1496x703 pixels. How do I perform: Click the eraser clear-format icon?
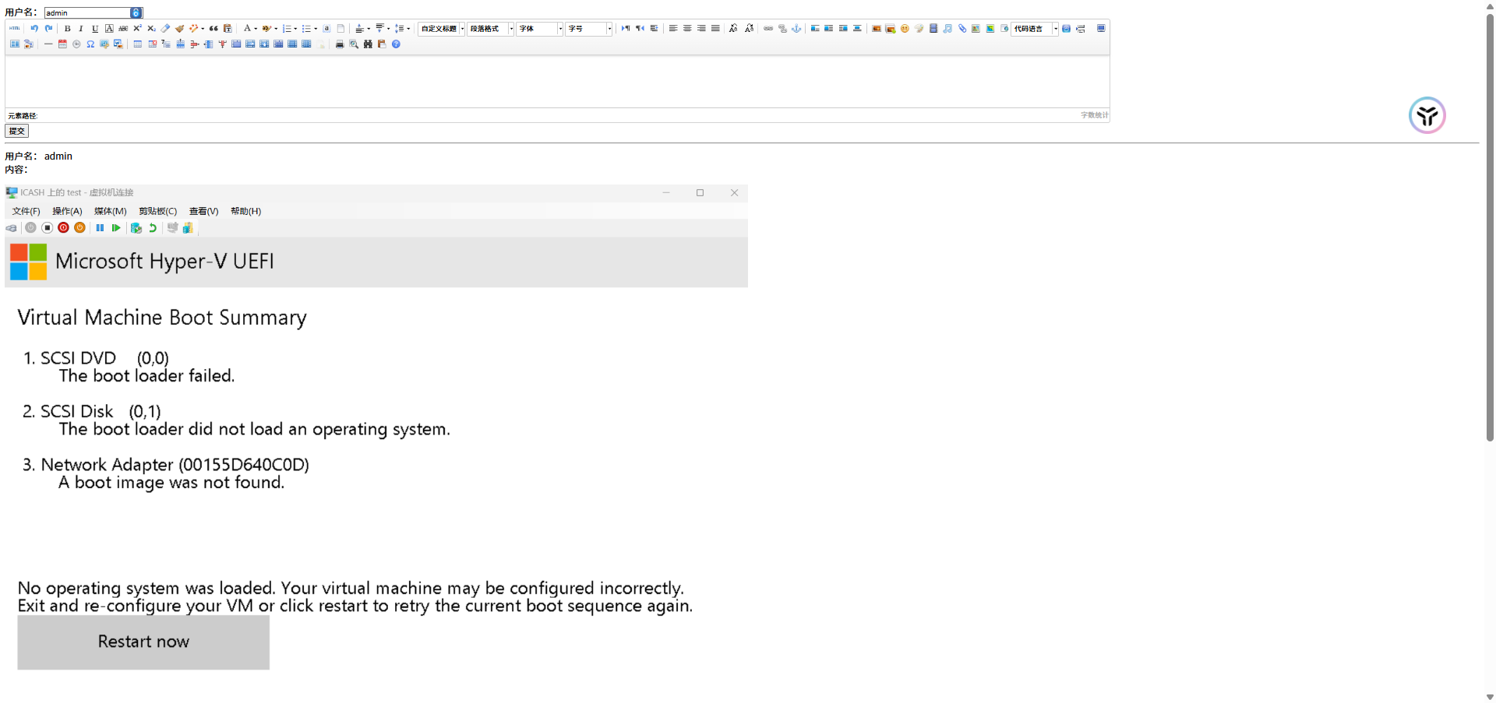[165, 28]
